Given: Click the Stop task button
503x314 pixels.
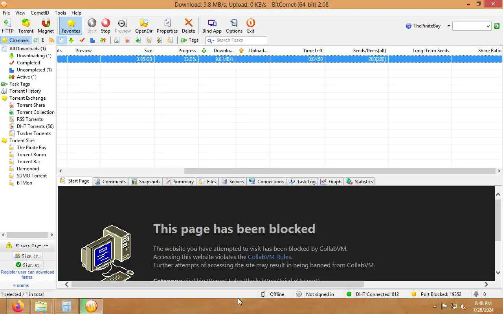Looking at the screenshot, I should click(x=105, y=26).
